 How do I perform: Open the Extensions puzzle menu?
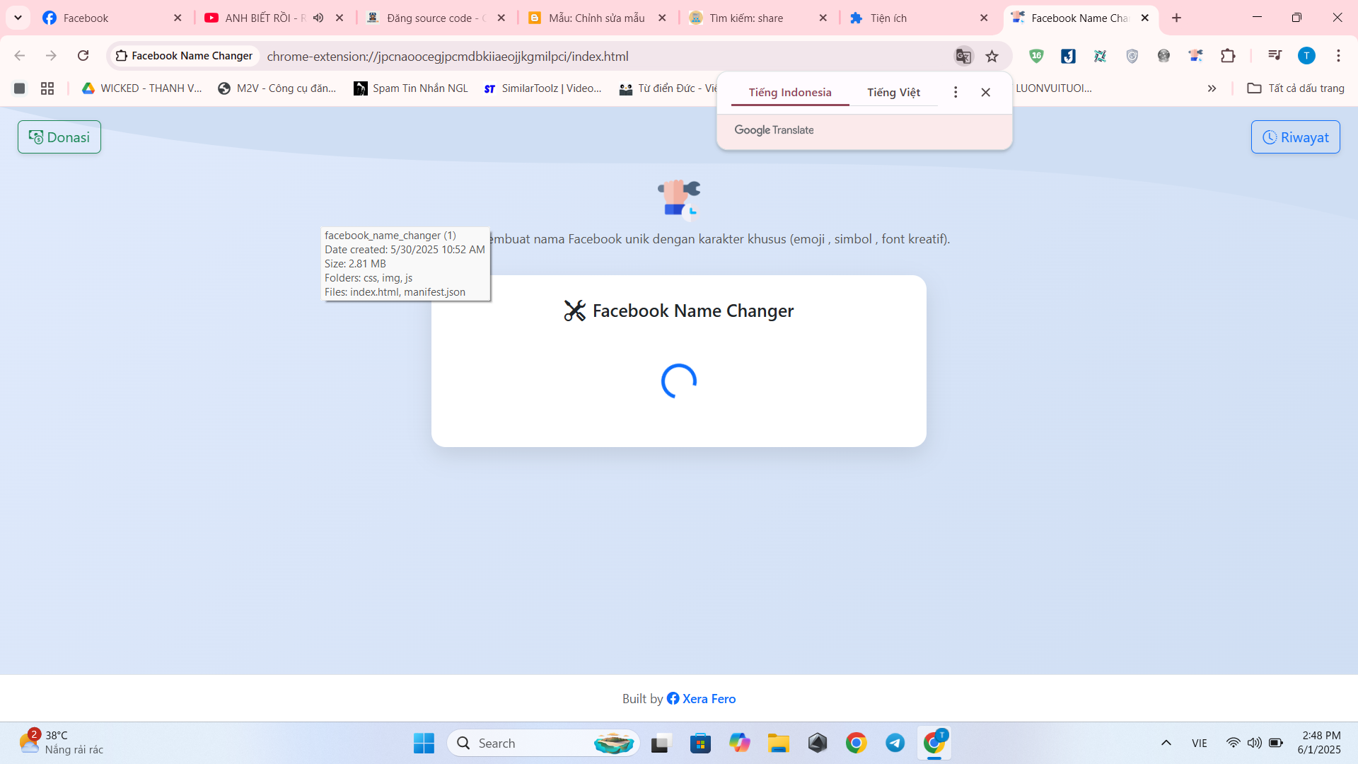click(1228, 56)
